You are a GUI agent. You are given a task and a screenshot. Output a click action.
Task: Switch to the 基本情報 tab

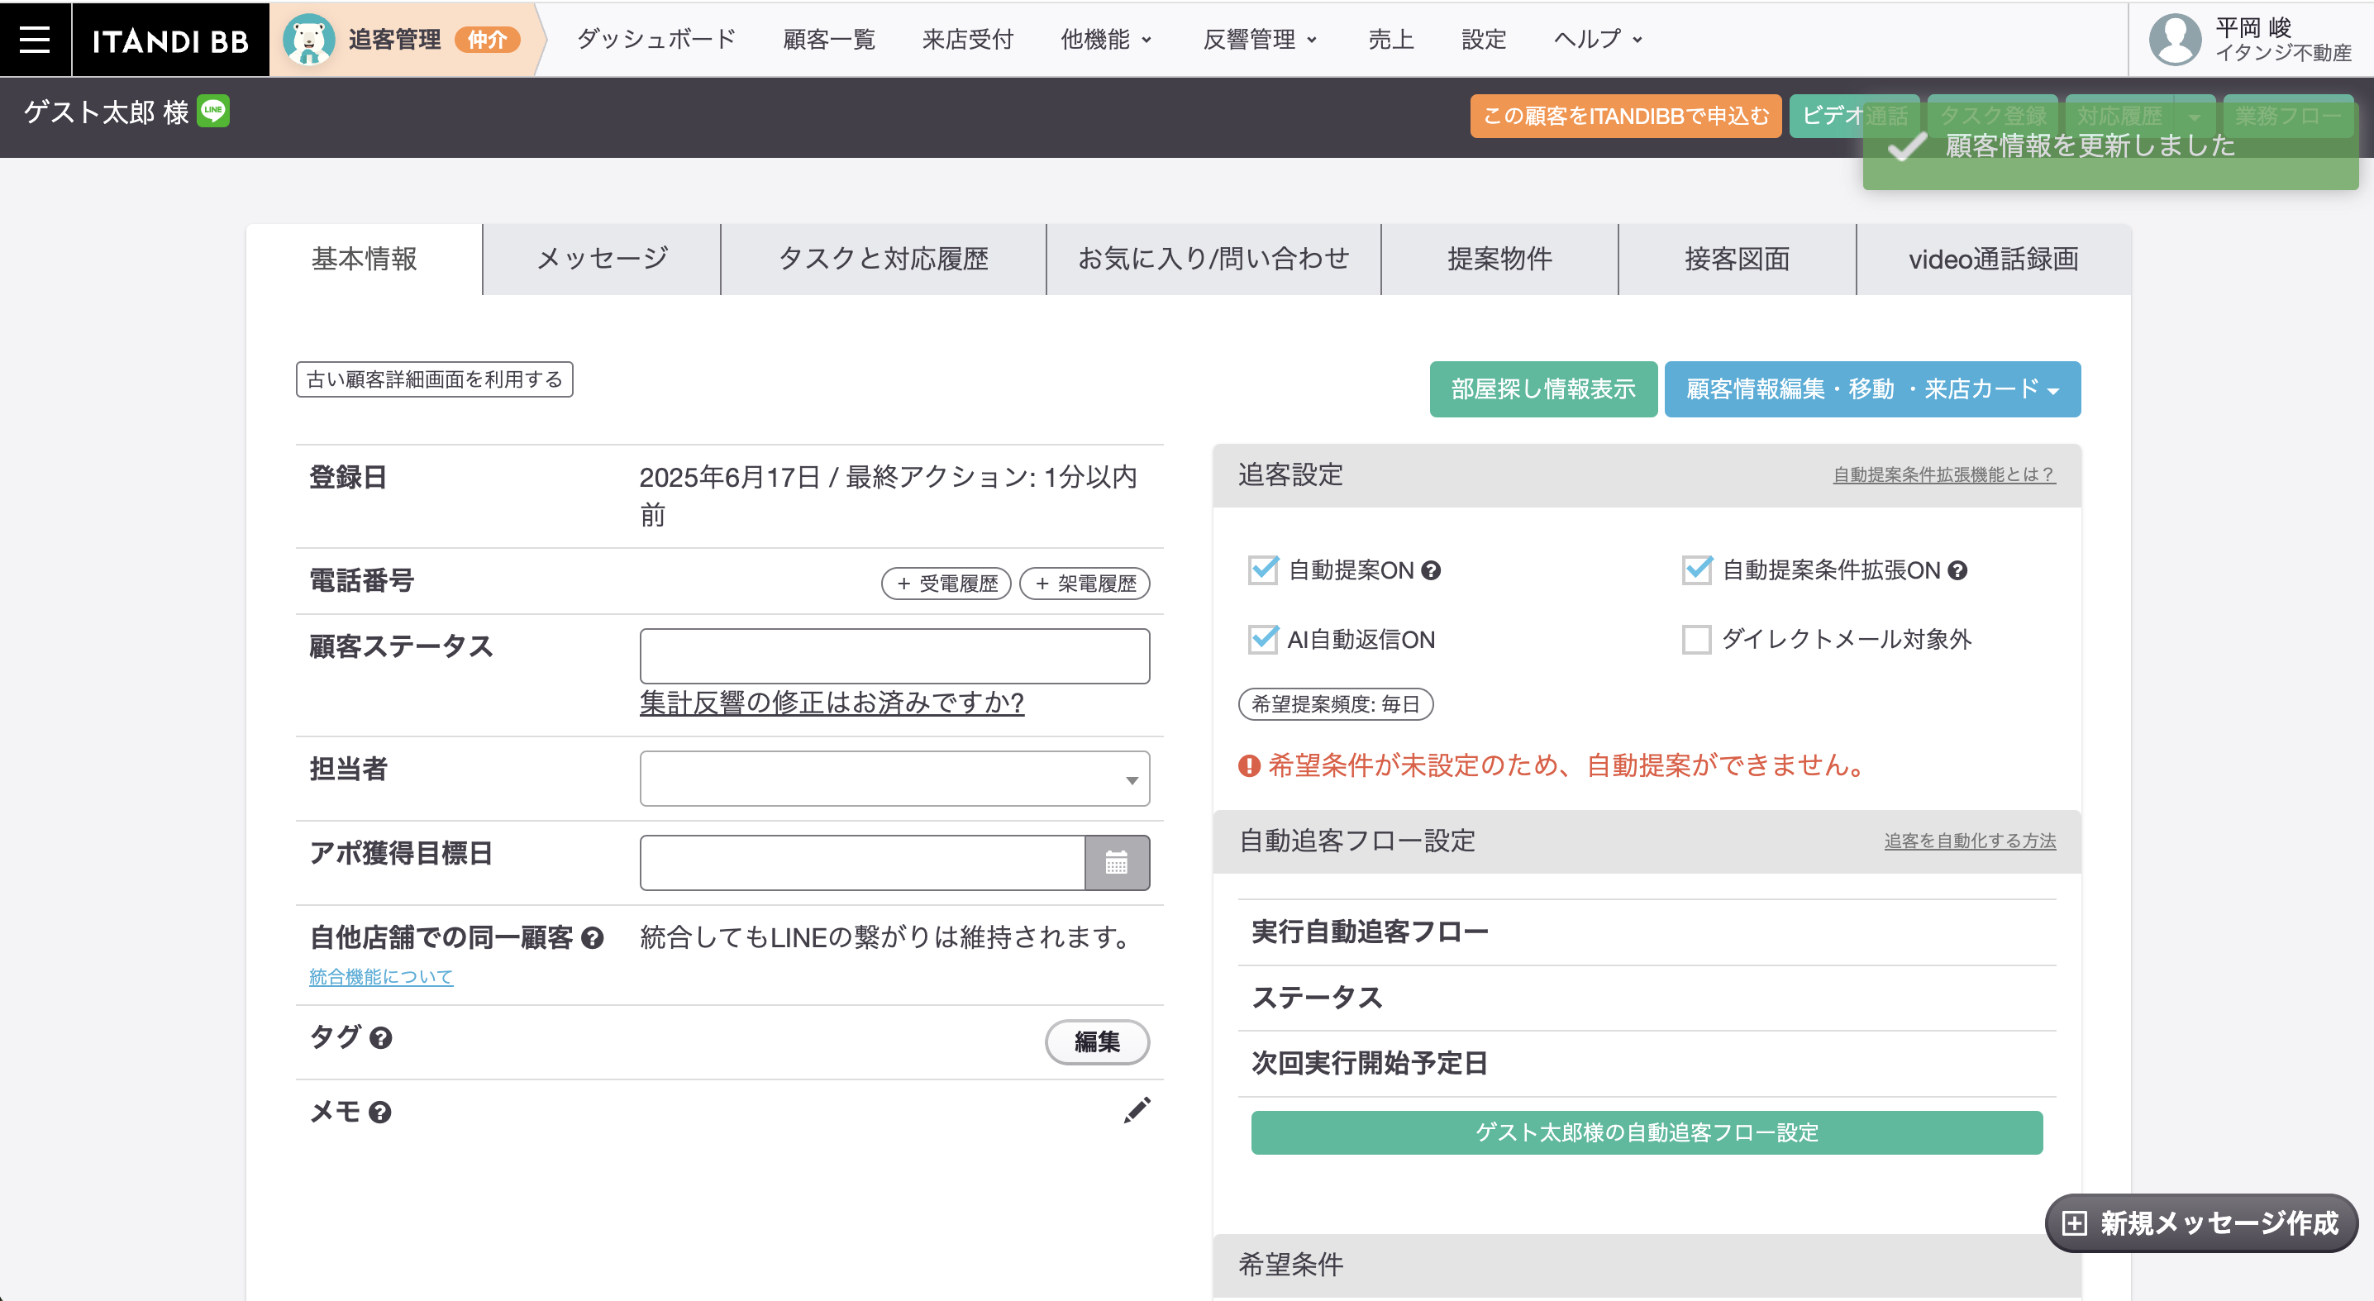364,259
